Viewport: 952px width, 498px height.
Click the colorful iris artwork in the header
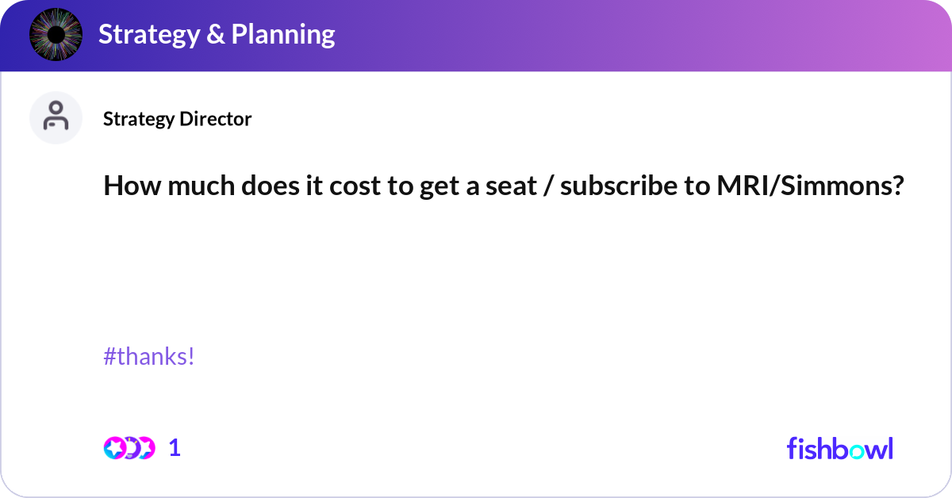coord(55,35)
